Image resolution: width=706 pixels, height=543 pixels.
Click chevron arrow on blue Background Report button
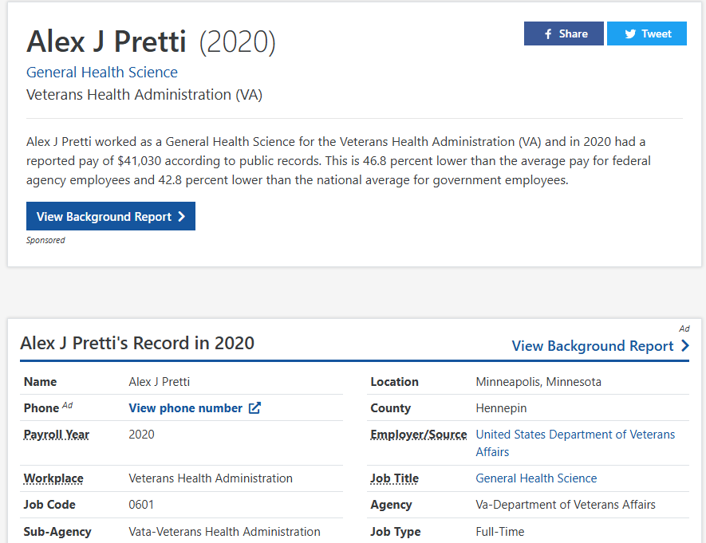182,217
